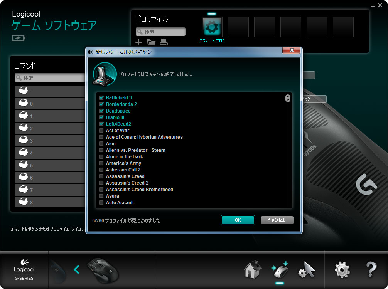Open pointer settings cursor gear icon
388x289 pixels.
point(307,270)
